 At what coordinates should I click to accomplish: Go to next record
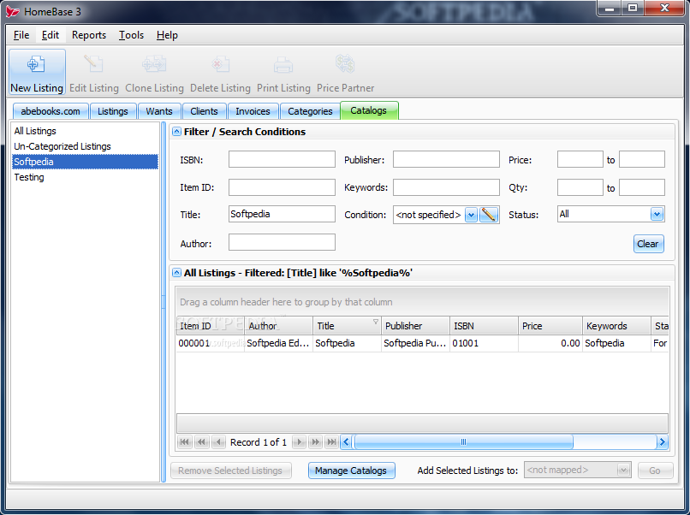299,442
